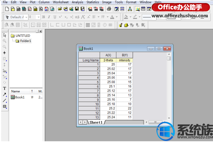The image size is (213, 142).
Task: Click the New Project icon
Action: point(7,9)
